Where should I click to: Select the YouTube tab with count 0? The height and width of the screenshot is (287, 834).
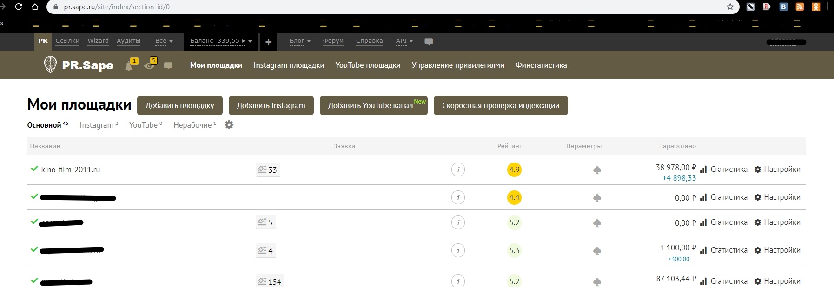(146, 125)
